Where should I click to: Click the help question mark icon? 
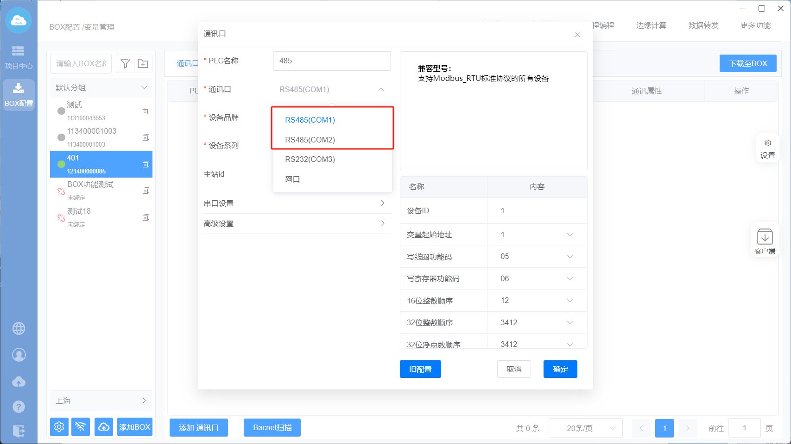(19, 407)
